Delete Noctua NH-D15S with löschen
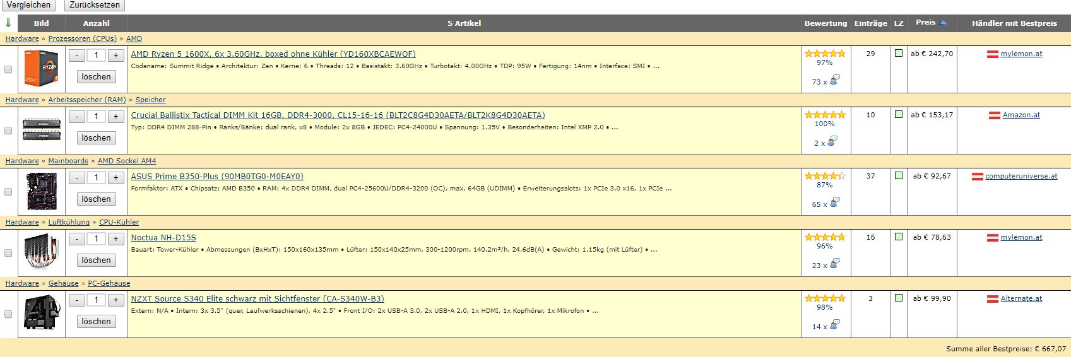1071x357 pixels. click(97, 260)
